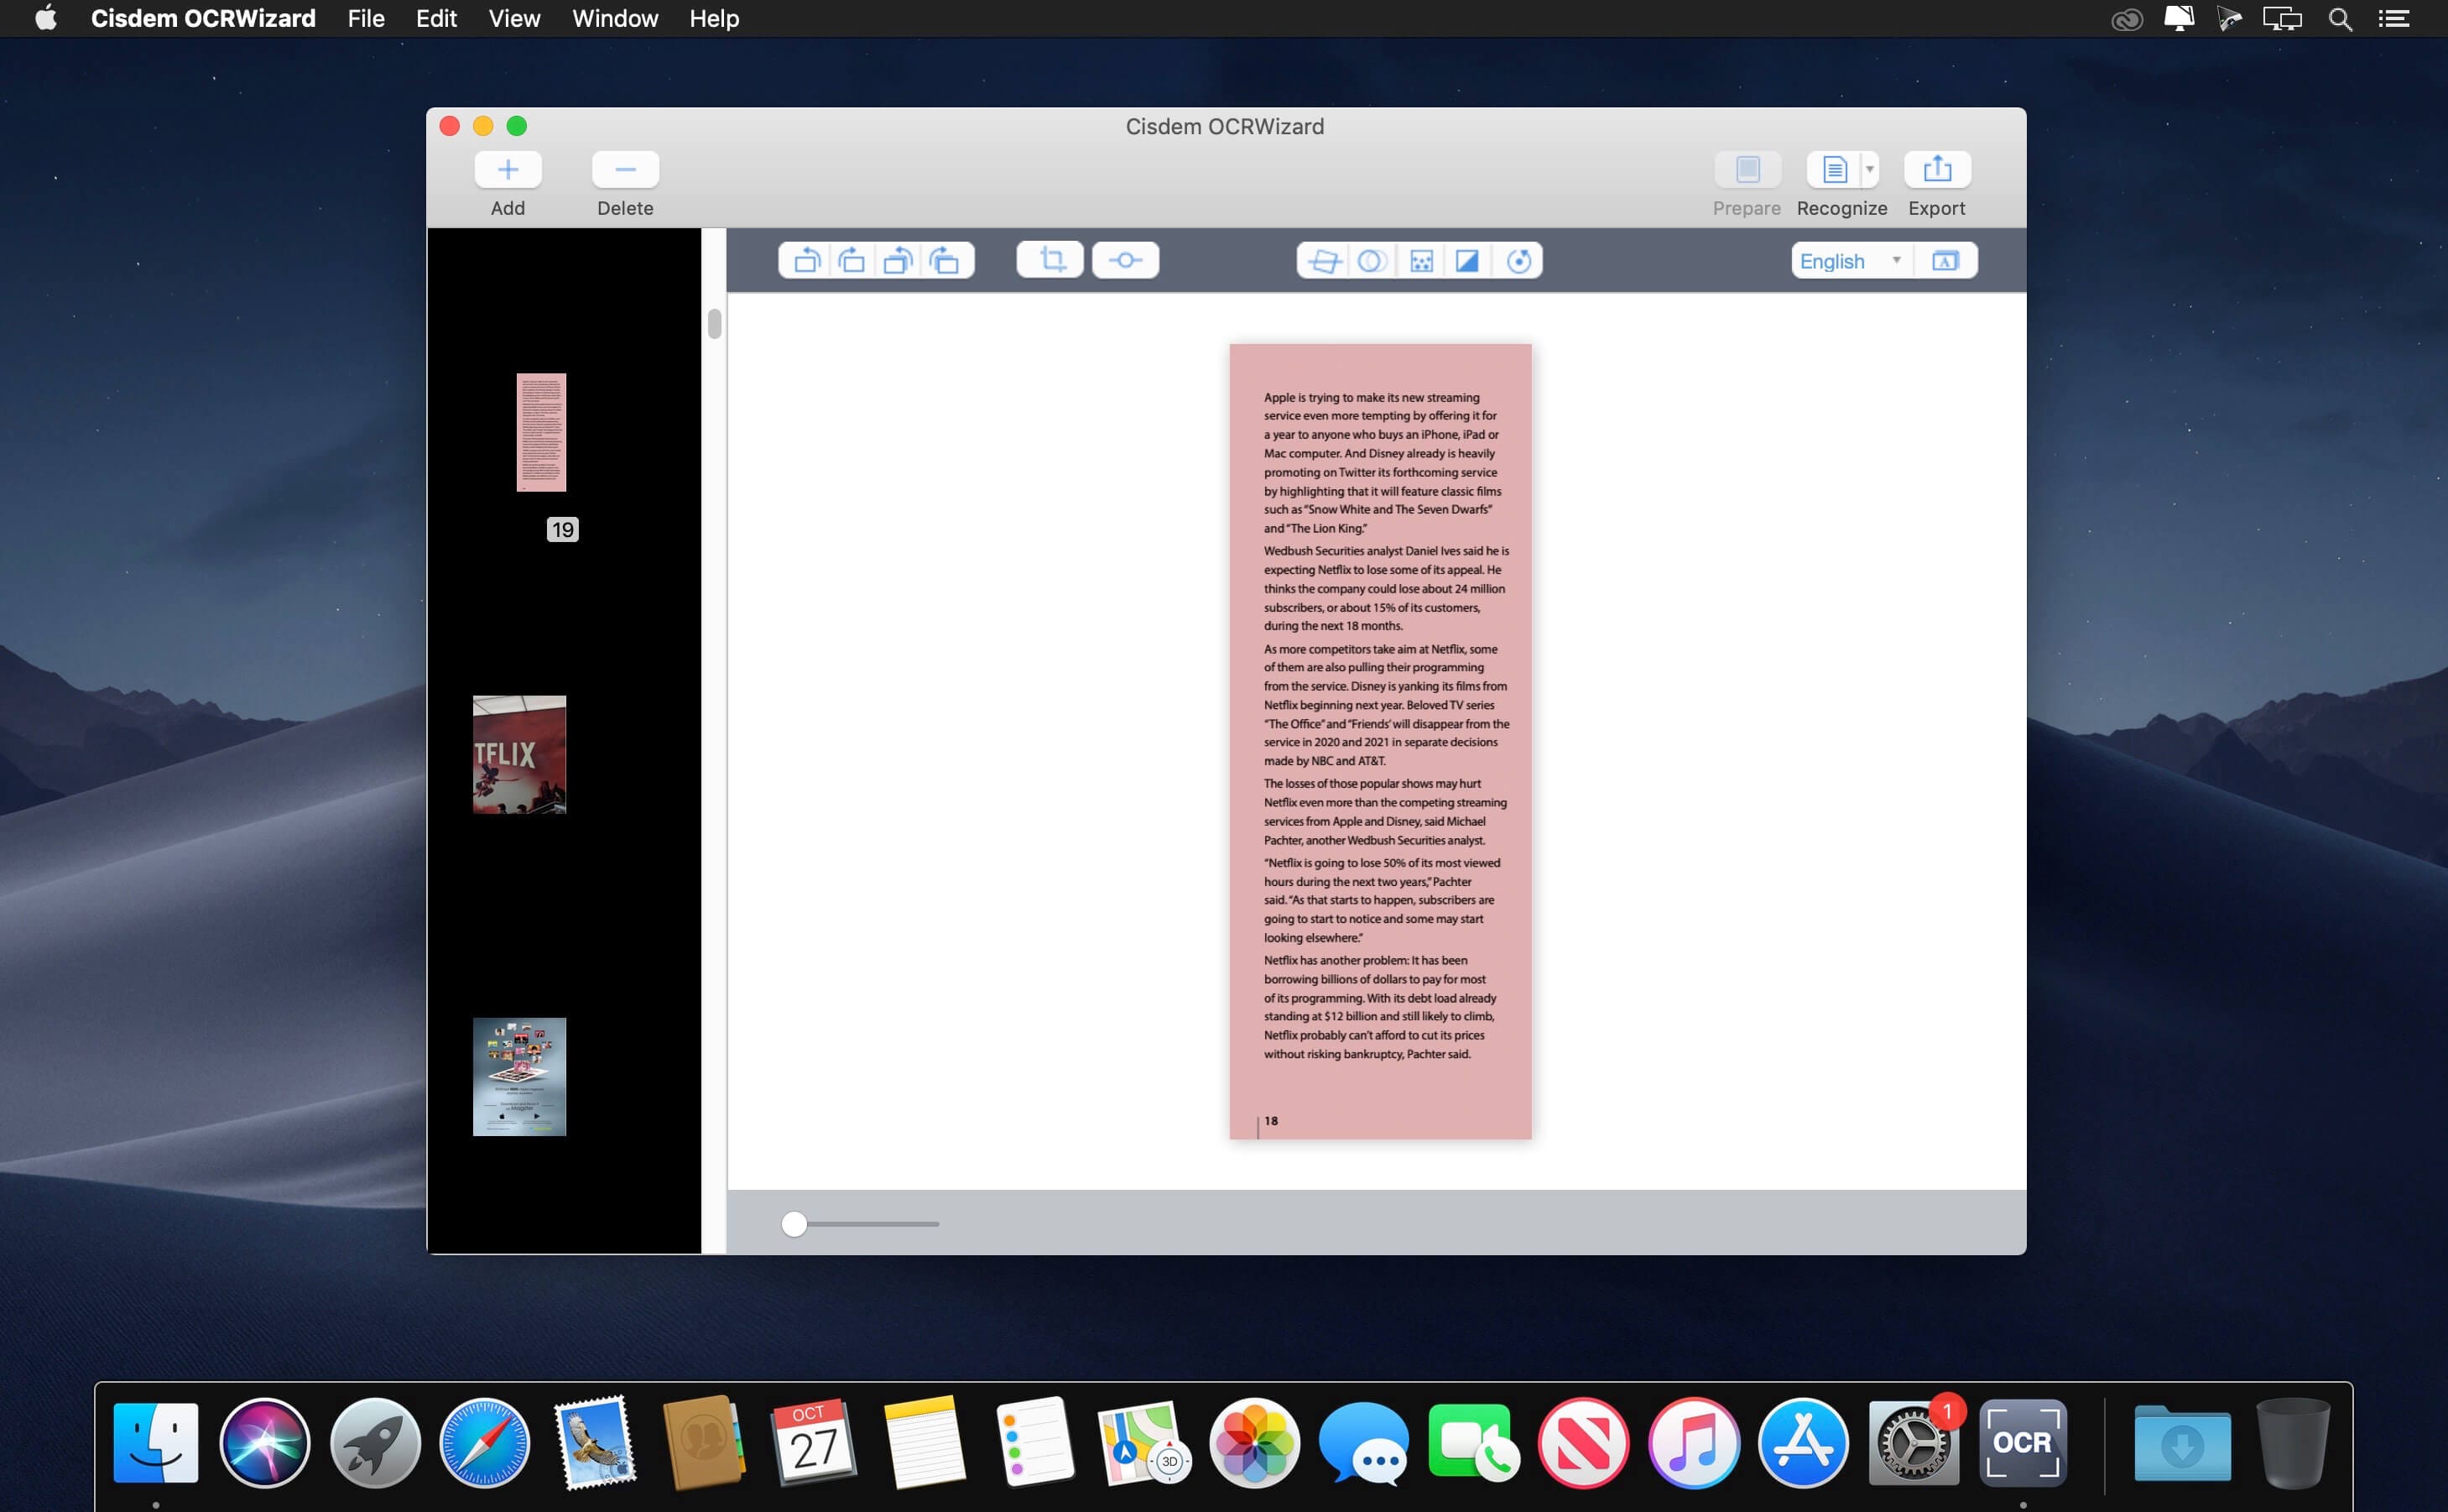Click the Creative Cloud menu bar icon
Viewport: 2448px width, 1512px height.
(2126, 18)
